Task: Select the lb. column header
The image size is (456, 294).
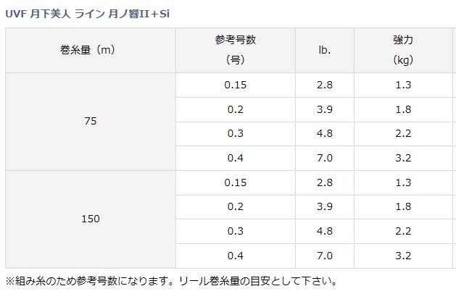Action: click(324, 50)
